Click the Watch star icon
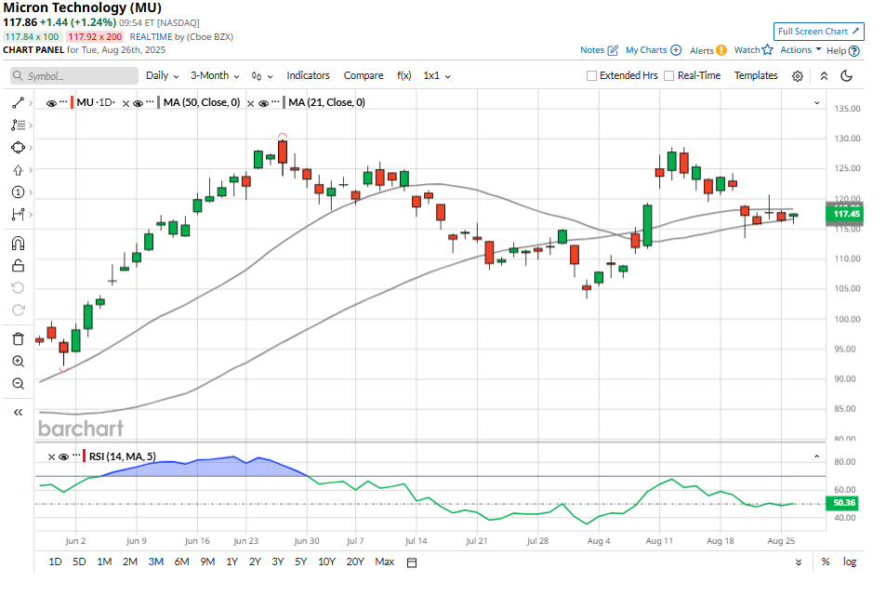 (x=767, y=49)
